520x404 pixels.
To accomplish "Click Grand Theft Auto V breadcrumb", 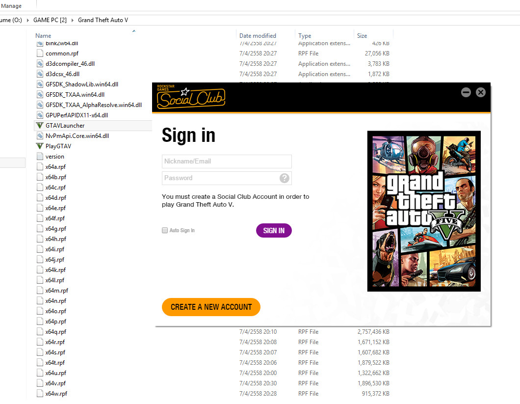I will pyautogui.click(x=103, y=20).
